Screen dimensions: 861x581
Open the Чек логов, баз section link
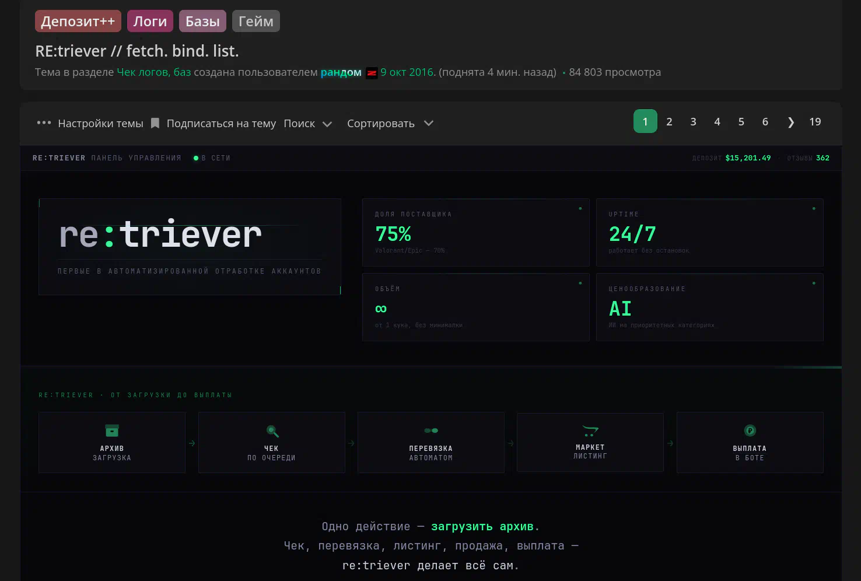[x=154, y=72]
